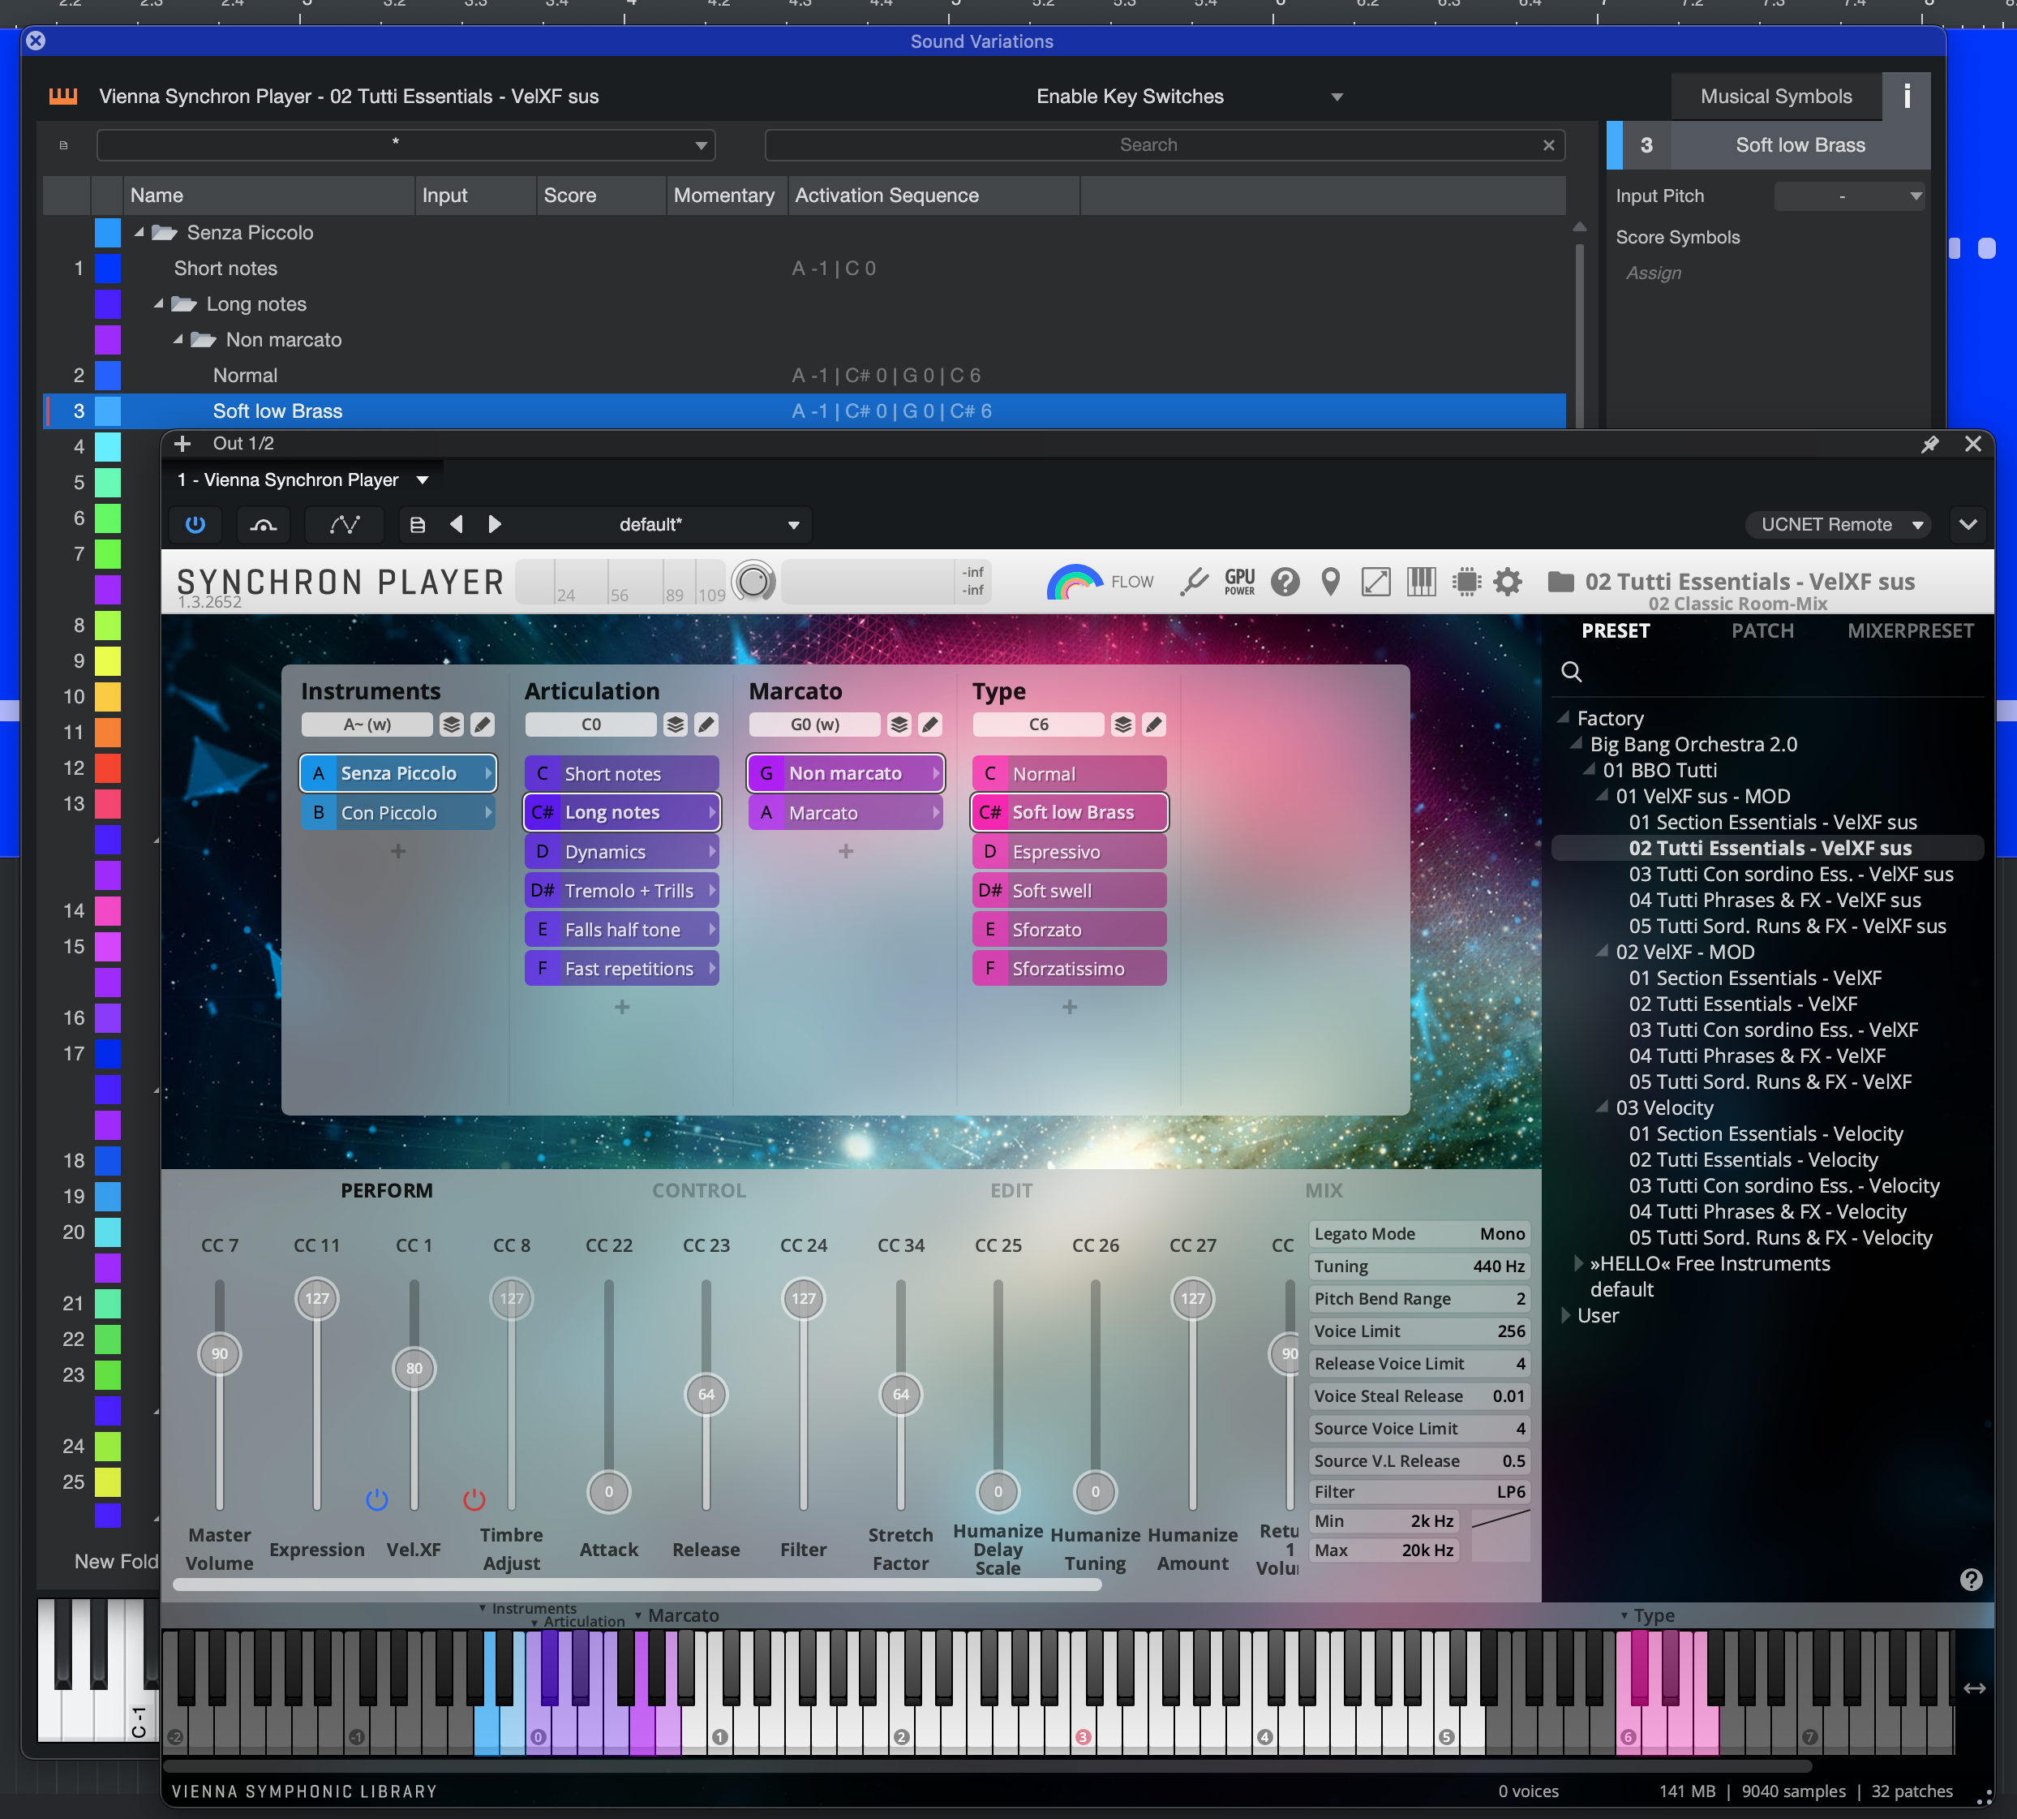Open the info panel in Sound Variations
2017x1819 pixels.
click(1908, 96)
